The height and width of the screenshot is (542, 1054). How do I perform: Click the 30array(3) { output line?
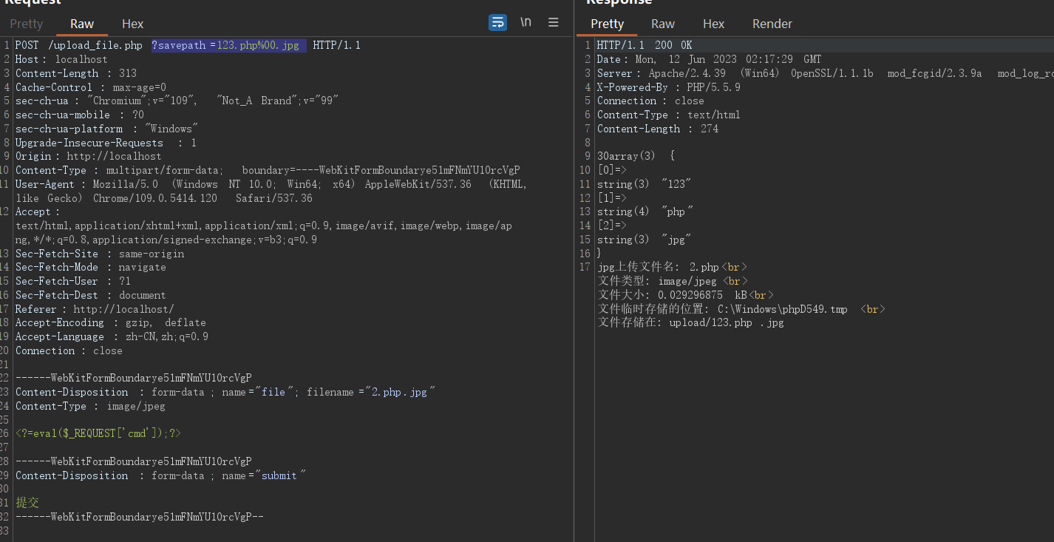tap(636, 156)
